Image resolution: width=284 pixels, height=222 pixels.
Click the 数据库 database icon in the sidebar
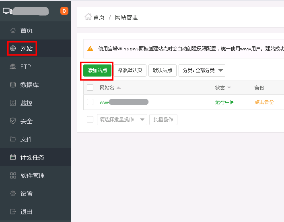point(13,85)
